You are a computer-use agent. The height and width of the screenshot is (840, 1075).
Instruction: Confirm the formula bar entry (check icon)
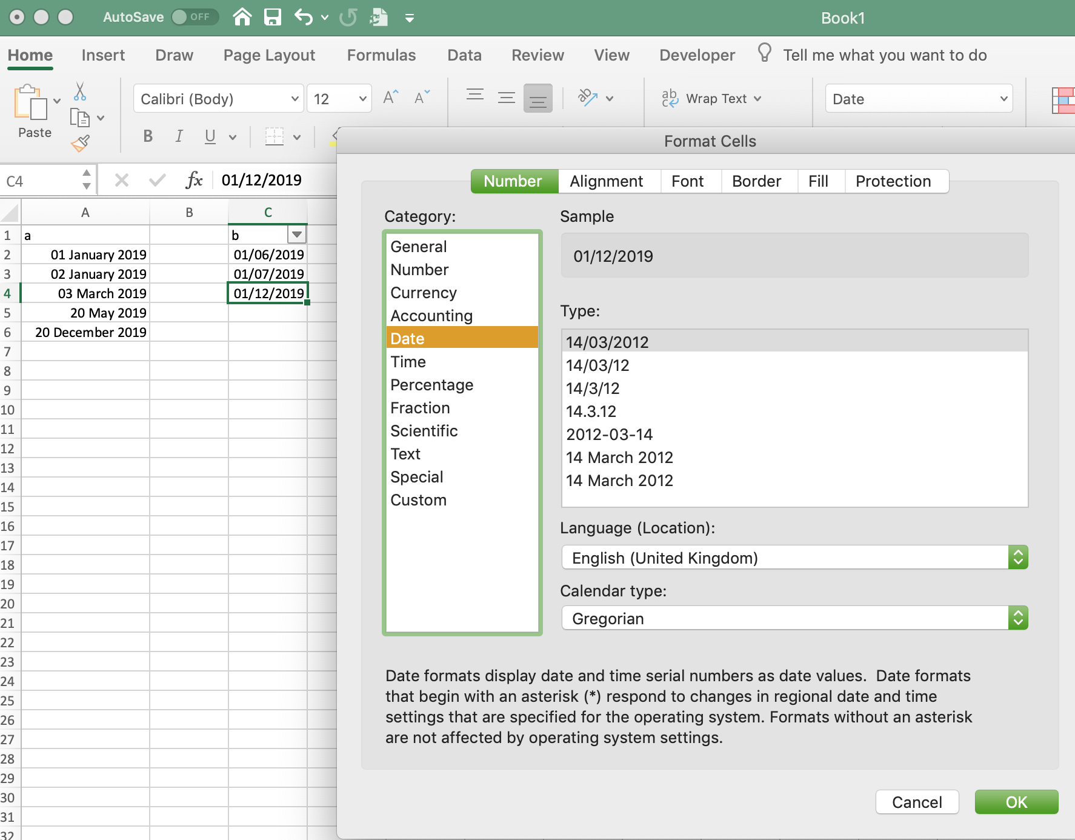click(x=158, y=180)
